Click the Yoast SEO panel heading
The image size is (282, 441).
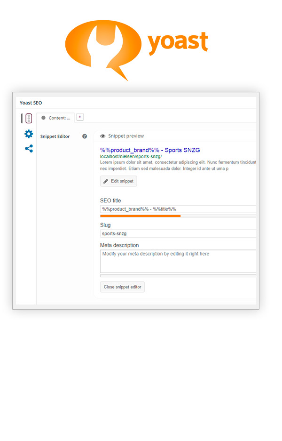tap(31, 103)
